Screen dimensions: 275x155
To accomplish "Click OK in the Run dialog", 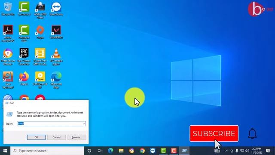I will pyautogui.click(x=36, y=137).
